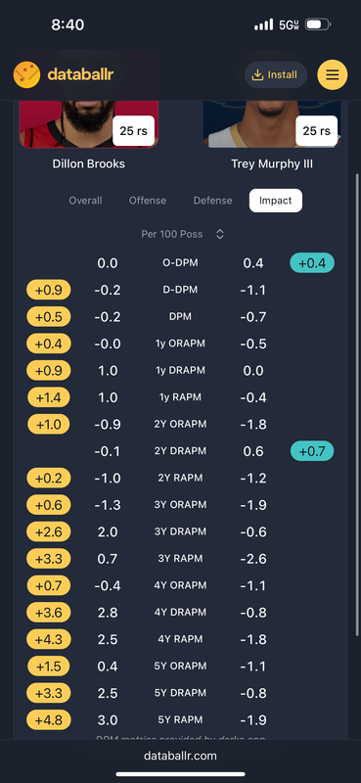The width and height of the screenshot is (361, 783).
Task: Click the 4Y RAPM label
Action: 180,639
